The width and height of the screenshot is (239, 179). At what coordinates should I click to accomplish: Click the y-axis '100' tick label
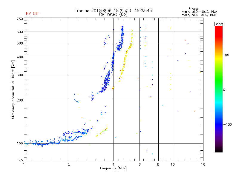point(20,143)
